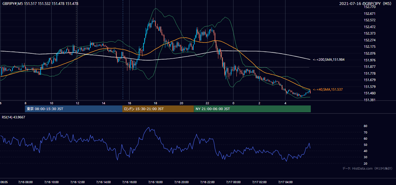Screen dimensions: 396x185
Task: Click the 7/16 14:00 date label
Action: [x=103, y=182]
